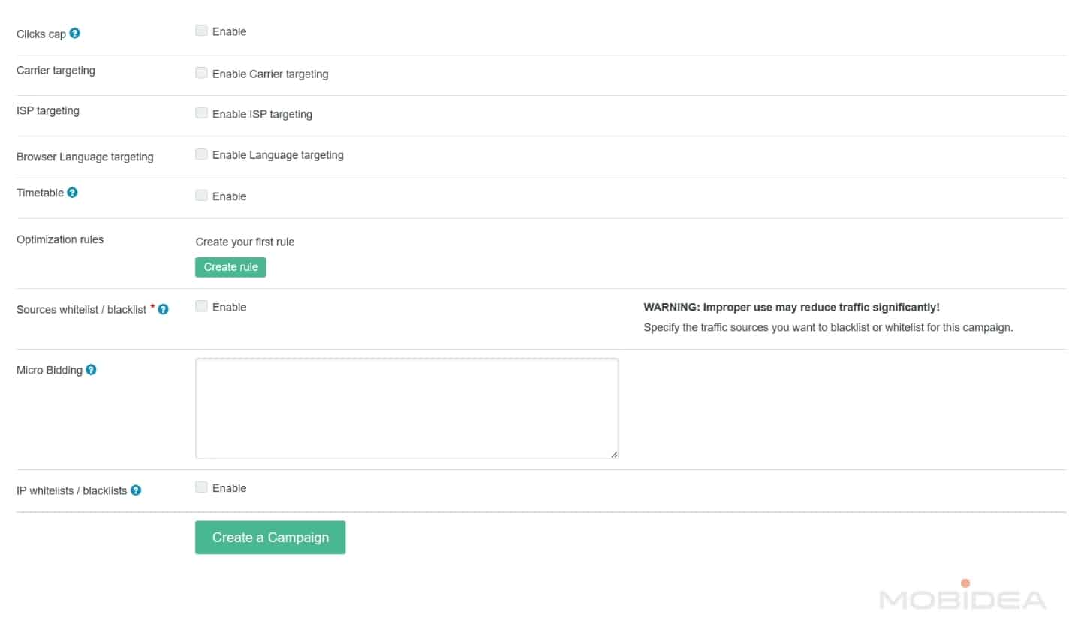Enable the Sources whitelist / blacklist checkbox
This screenshot has height=630, width=1081.
tap(201, 307)
